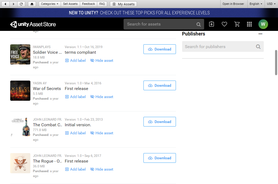Go back with the left arrow button
This screenshot has height=184, width=278.
click(x=5, y=4)
